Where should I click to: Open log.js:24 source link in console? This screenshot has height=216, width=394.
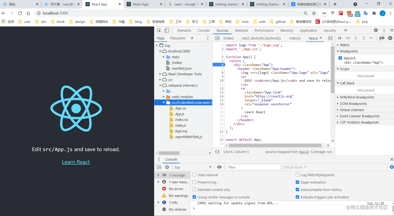coord(375,203)
